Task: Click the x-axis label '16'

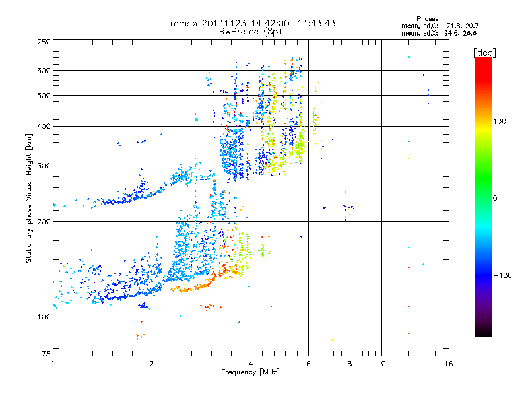Action: (x=449, y=364)
